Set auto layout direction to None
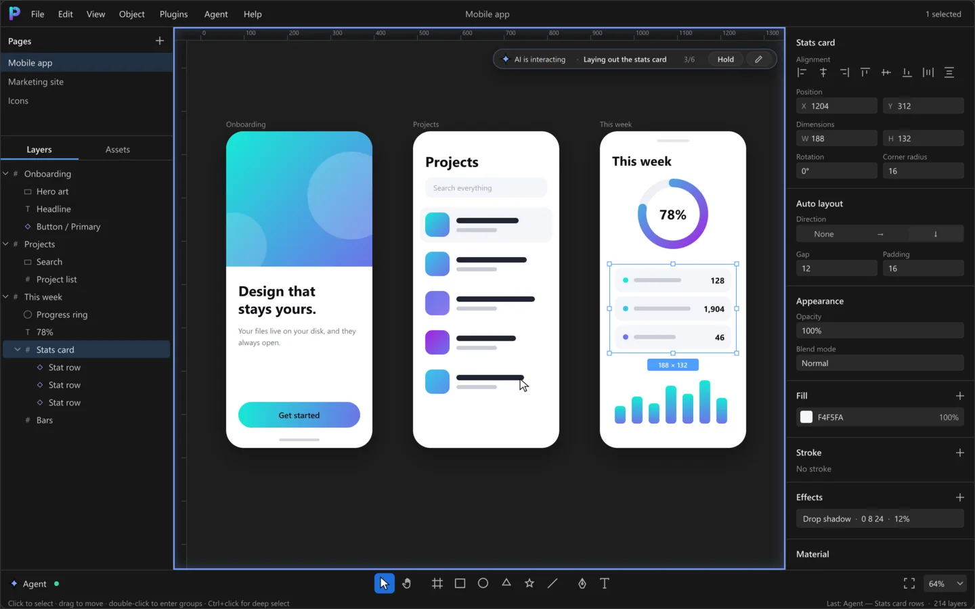Viewport: 975px width, 609px height. coord(824,234)
